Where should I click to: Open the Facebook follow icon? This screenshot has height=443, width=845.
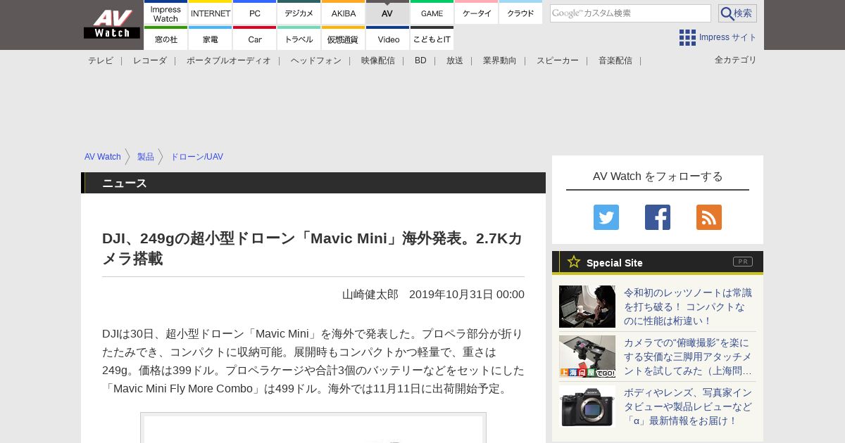click(658, 217)
